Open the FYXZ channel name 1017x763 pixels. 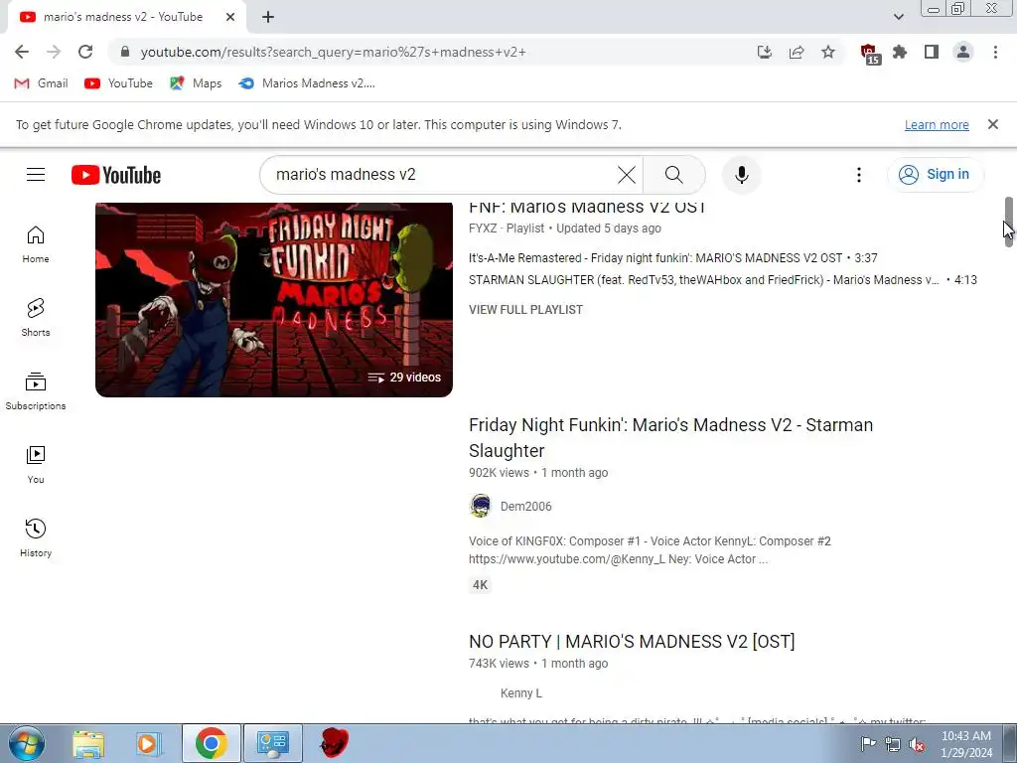(484, 229)
